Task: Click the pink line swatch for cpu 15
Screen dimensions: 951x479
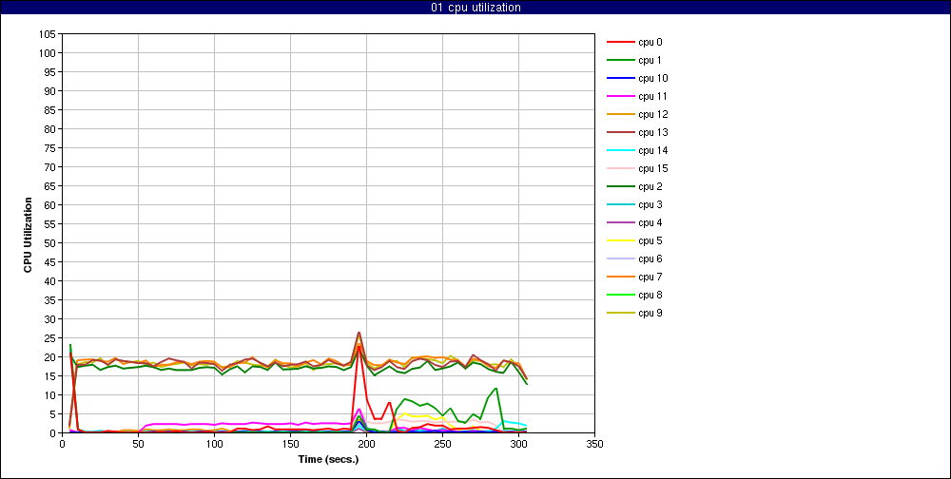Action: click(621, 168)
